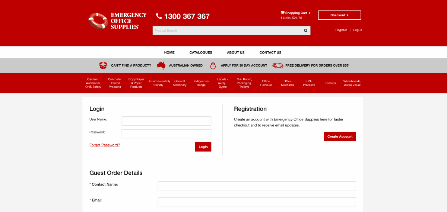Focus the User Name input field

167,121
